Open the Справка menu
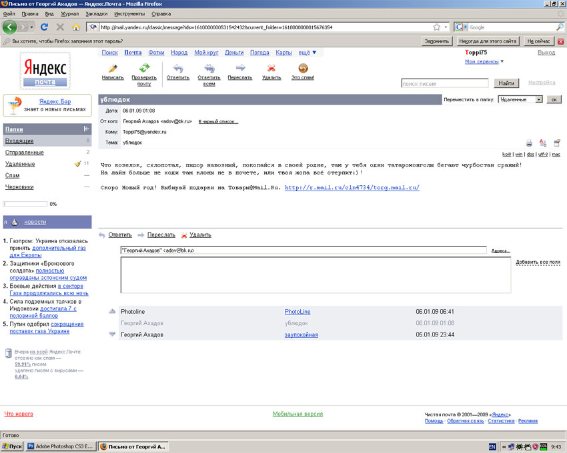The image size is (567, 453). (161, 14)
